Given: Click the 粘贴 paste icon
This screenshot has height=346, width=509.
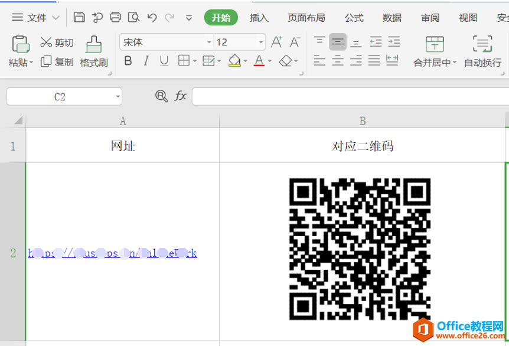Looking at the screenshot, I should coord(21,44).
